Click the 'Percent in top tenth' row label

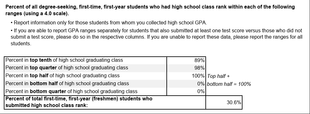click(85, 60)
